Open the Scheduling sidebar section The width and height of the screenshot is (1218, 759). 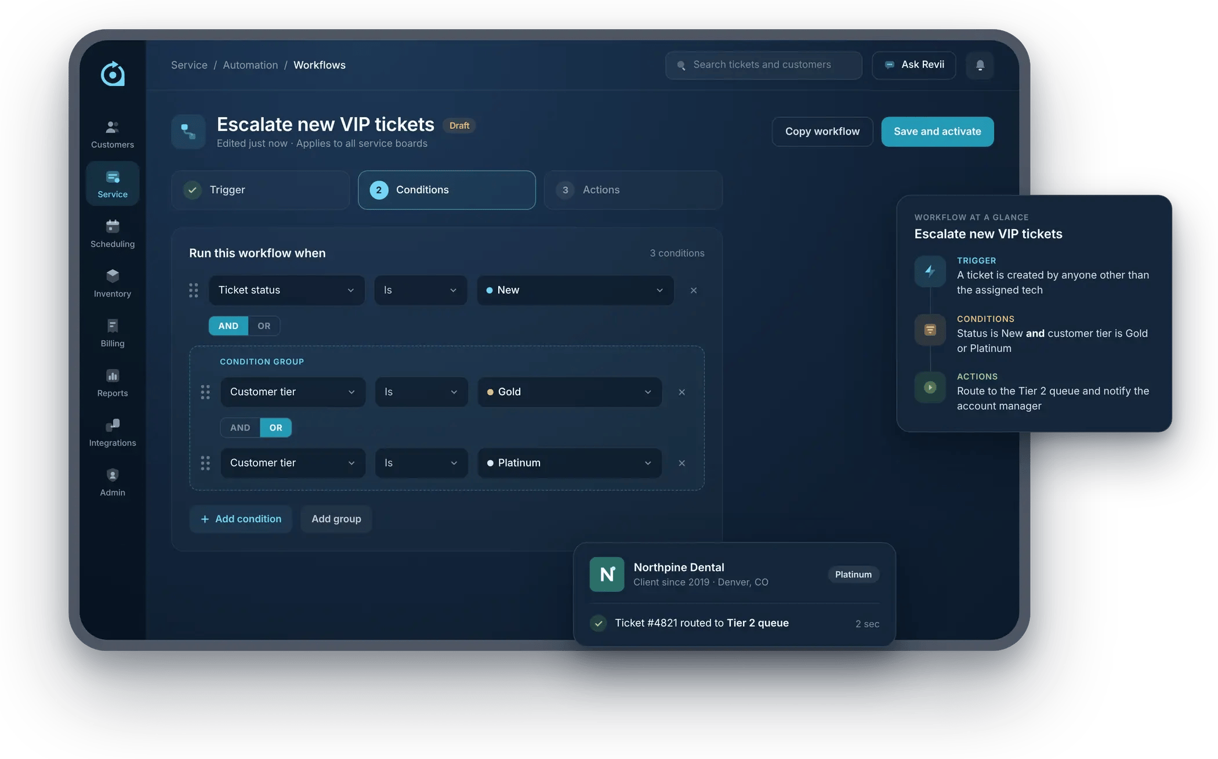click(113, 234)
